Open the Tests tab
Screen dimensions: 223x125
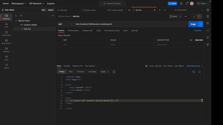(125, 31)
